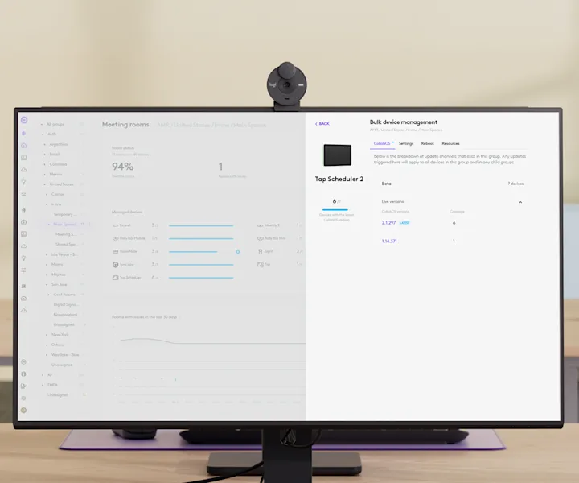Open the Reboot tab
579x483 pixels.
(428, 143)
